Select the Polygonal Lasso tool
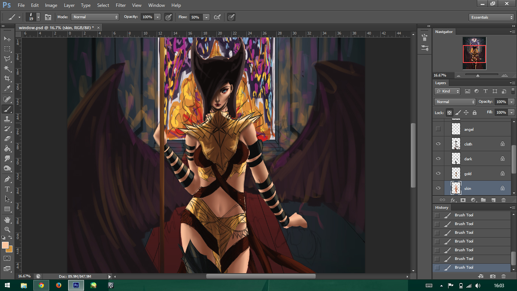The image size is (517, 291). (x=7, y=59)
